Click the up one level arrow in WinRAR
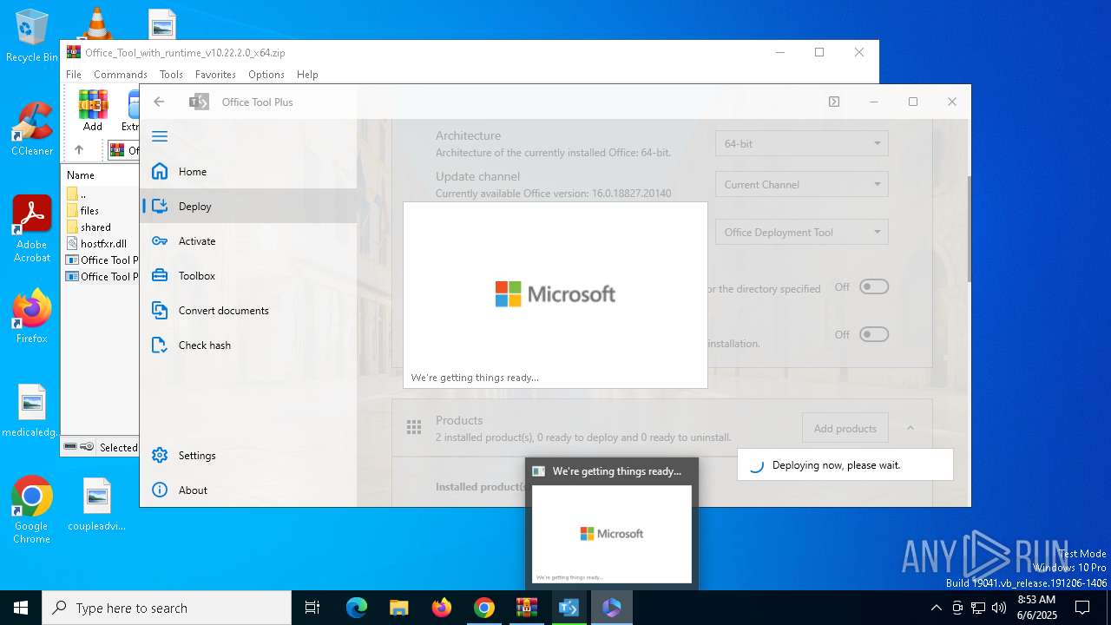Image resolution: width=1111 pixels, height=625 pixels. [78, 150]
